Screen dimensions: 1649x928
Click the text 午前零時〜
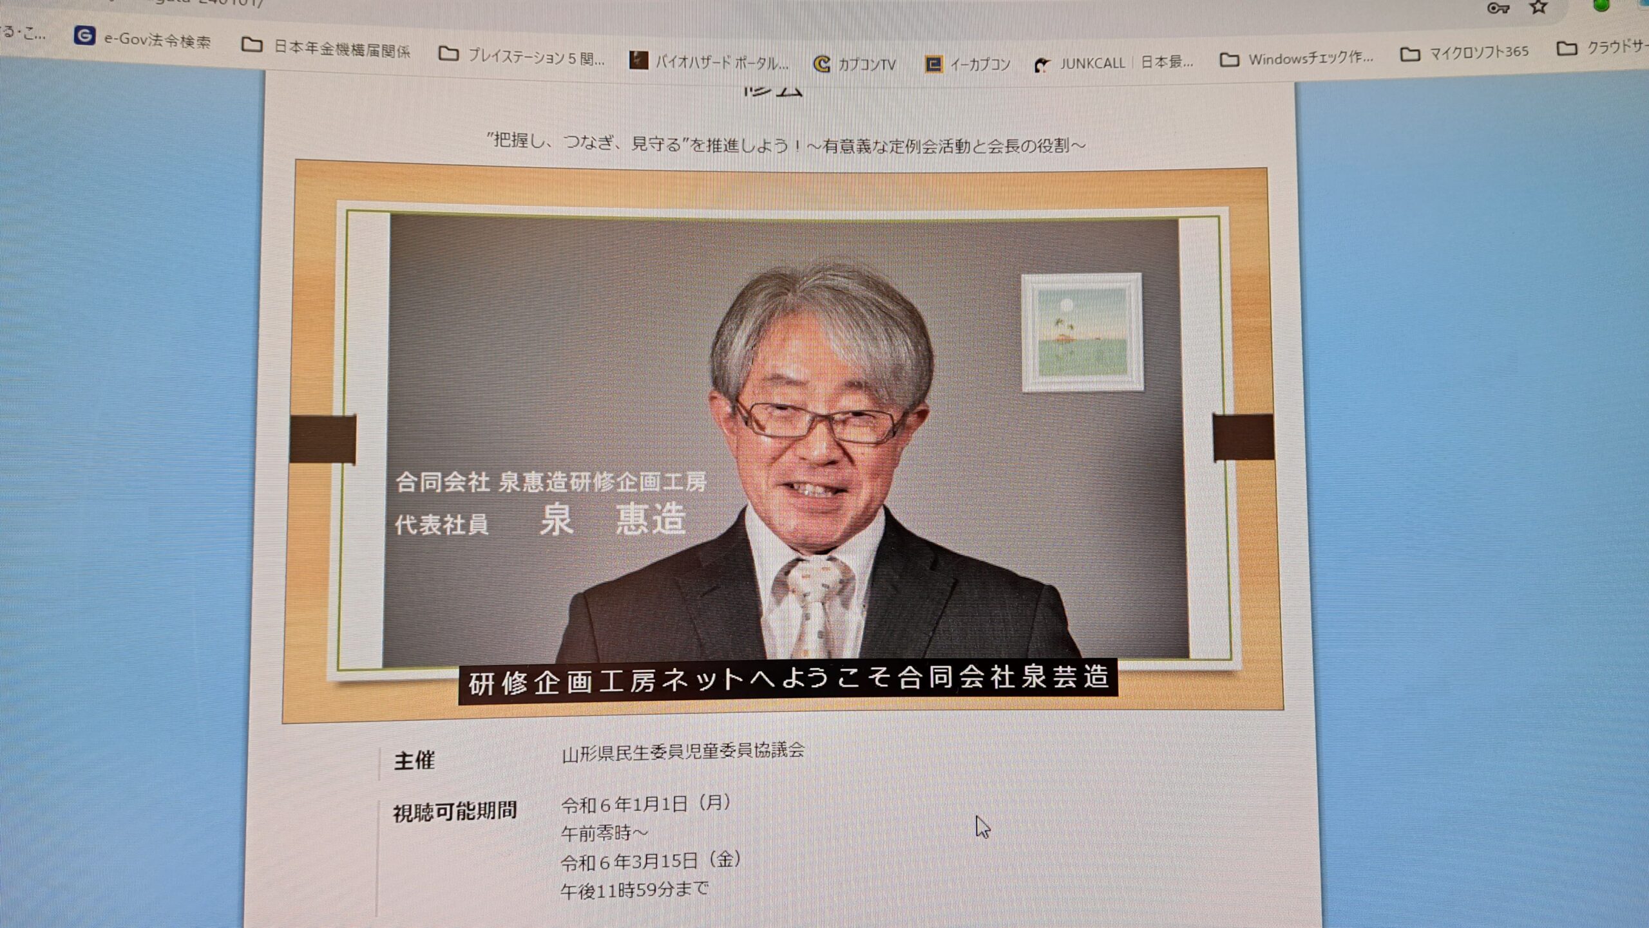[604, 833]
